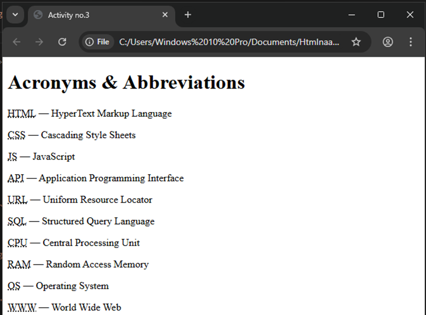Reload the current page
426x315 pixels.
tap(62, 42)
